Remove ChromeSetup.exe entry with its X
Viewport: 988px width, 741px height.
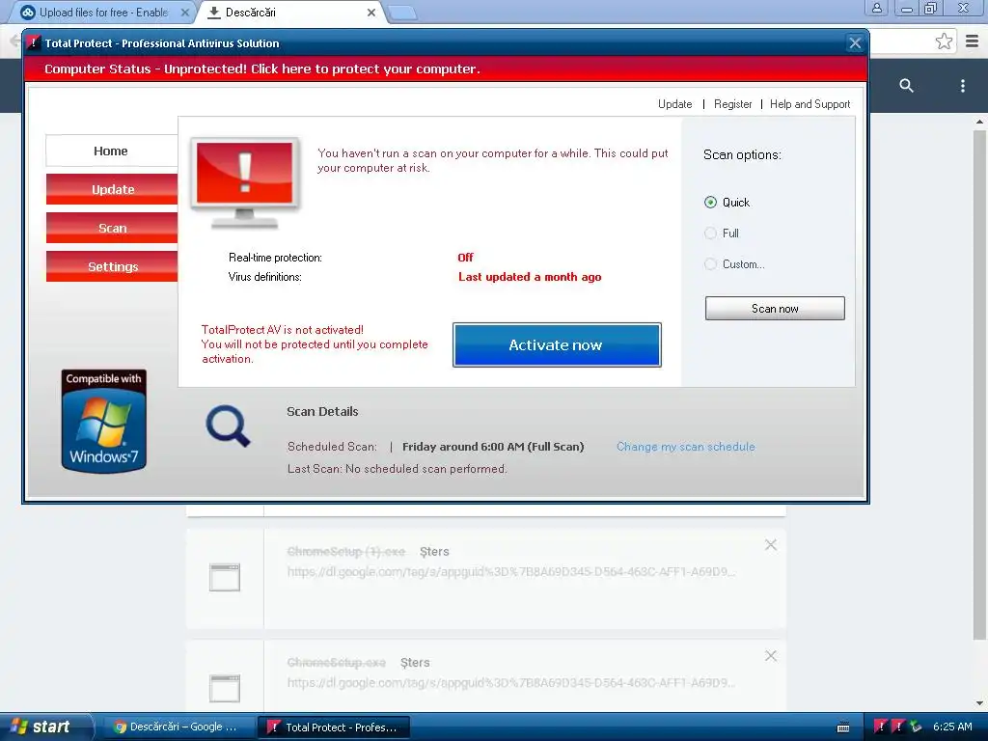[x=770, y=656]
